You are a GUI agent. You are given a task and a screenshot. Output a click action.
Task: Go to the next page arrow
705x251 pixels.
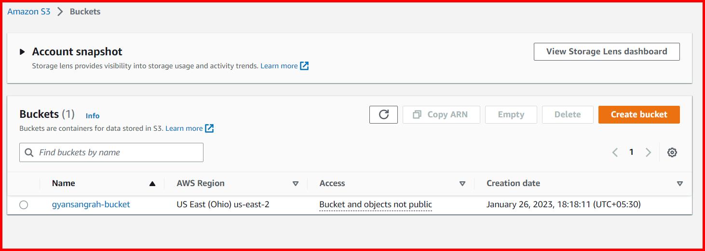click(648, 152)
